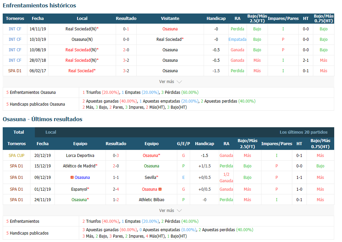Image resolution: width=342 pixels, height=242 pixels.
Task: Open INT CF tournament link dated 10/08/19
Action: pos(15,50)
